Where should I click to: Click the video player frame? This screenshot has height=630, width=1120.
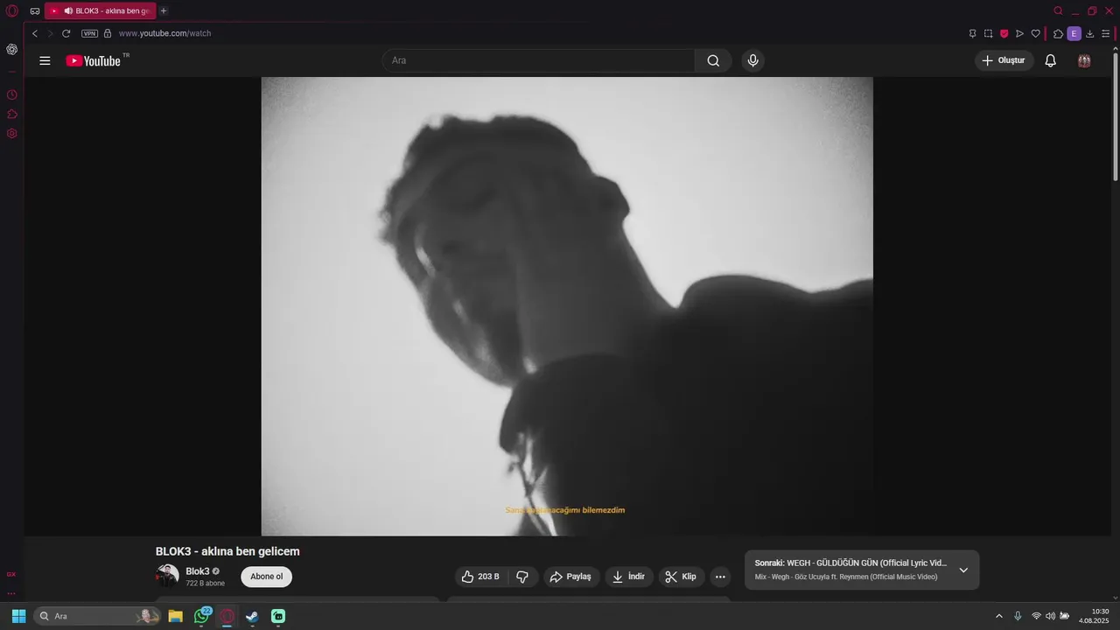pyautogui.click(x=567, y=306)
